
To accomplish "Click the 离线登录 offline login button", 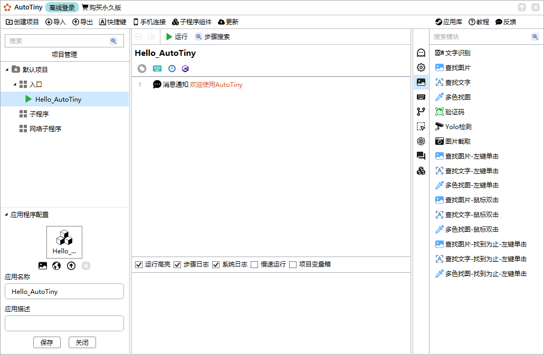I will tap(62, 7).
